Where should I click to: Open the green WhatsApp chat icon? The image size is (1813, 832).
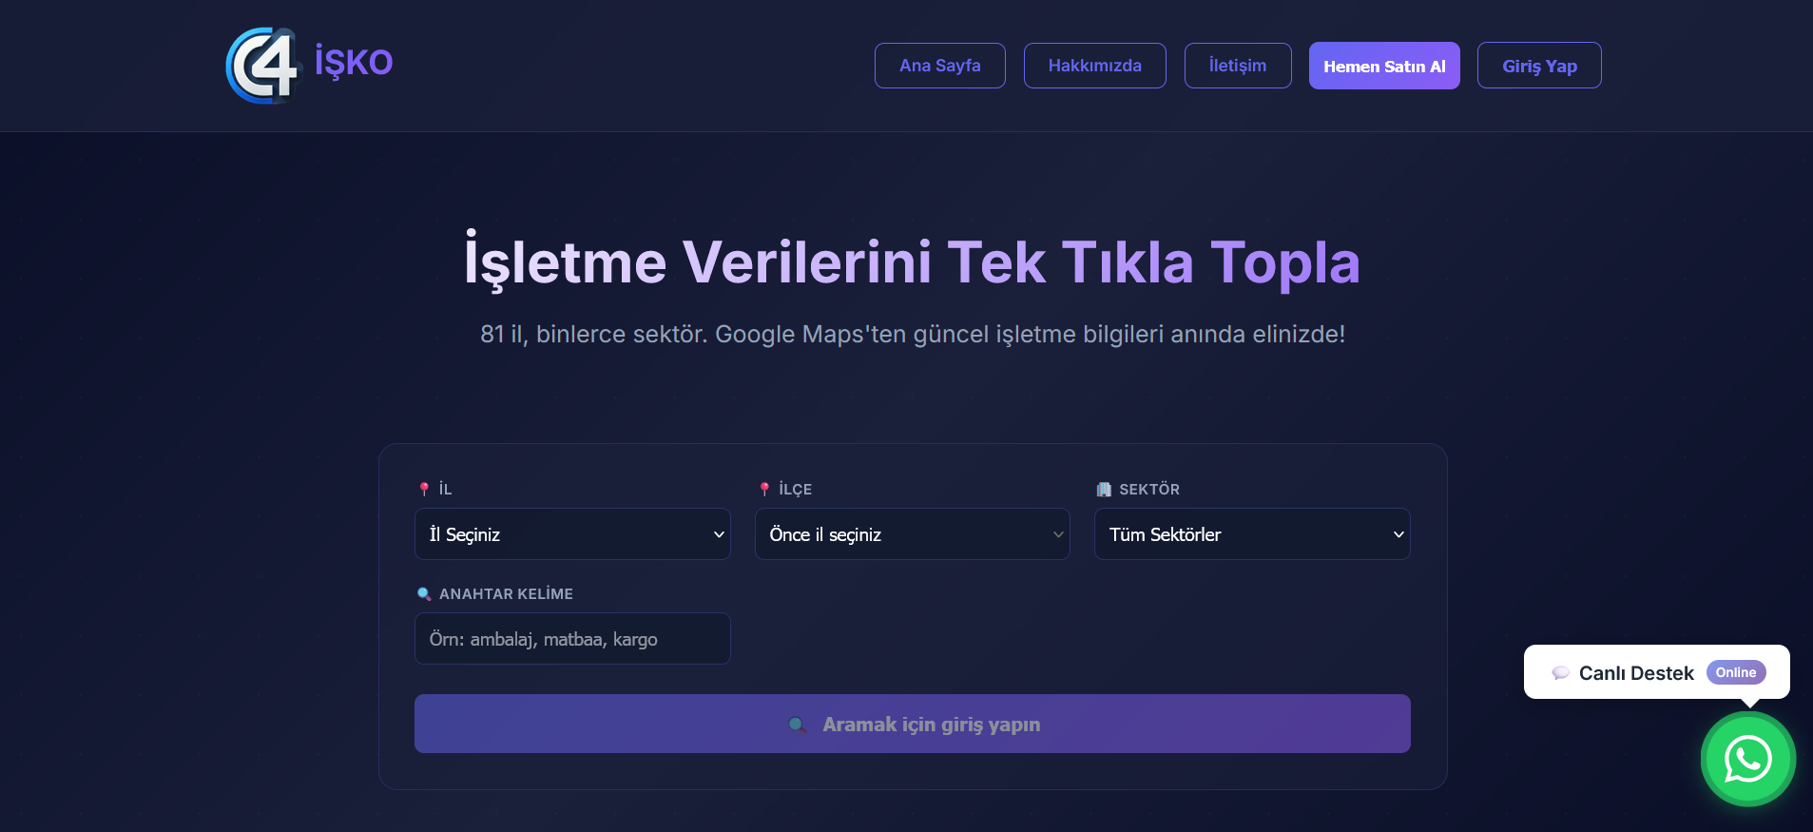[1747, 759]
